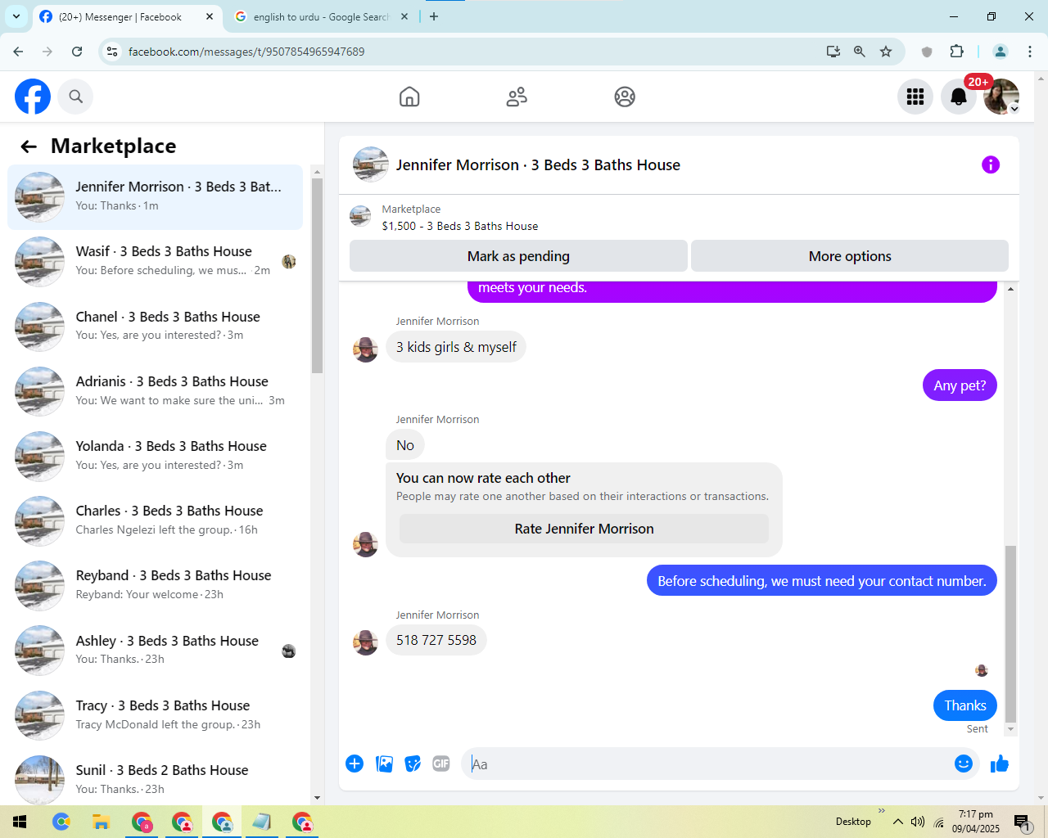Navigate back in browser

coord(18,52)
